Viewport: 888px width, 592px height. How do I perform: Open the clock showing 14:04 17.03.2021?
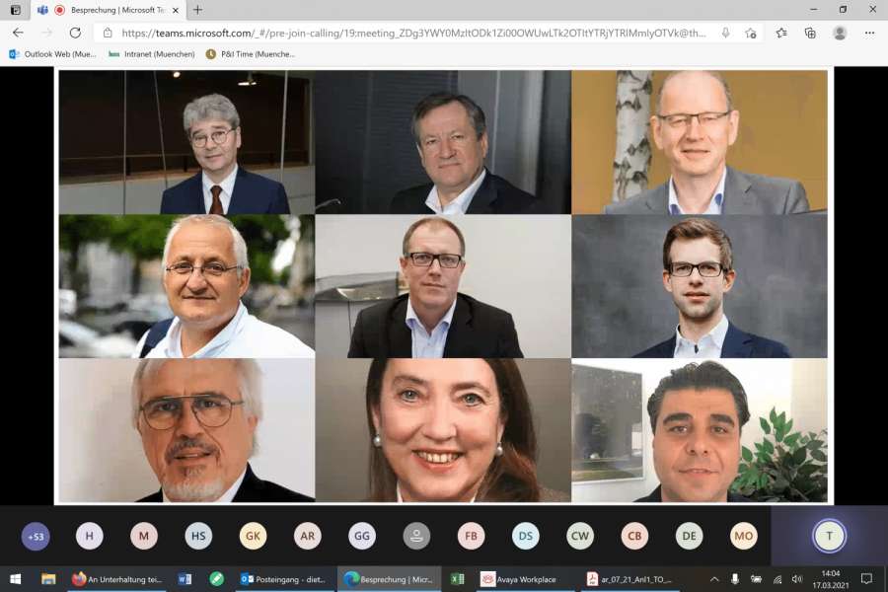tap(831, 579)
